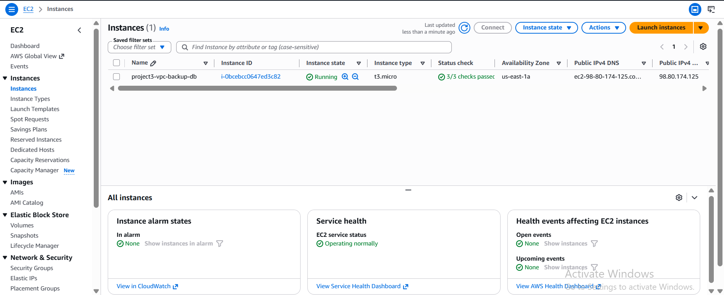Click the EC2 breadcrumb link
This screenshot has width=724, height=295.
[x=28, y=9]
